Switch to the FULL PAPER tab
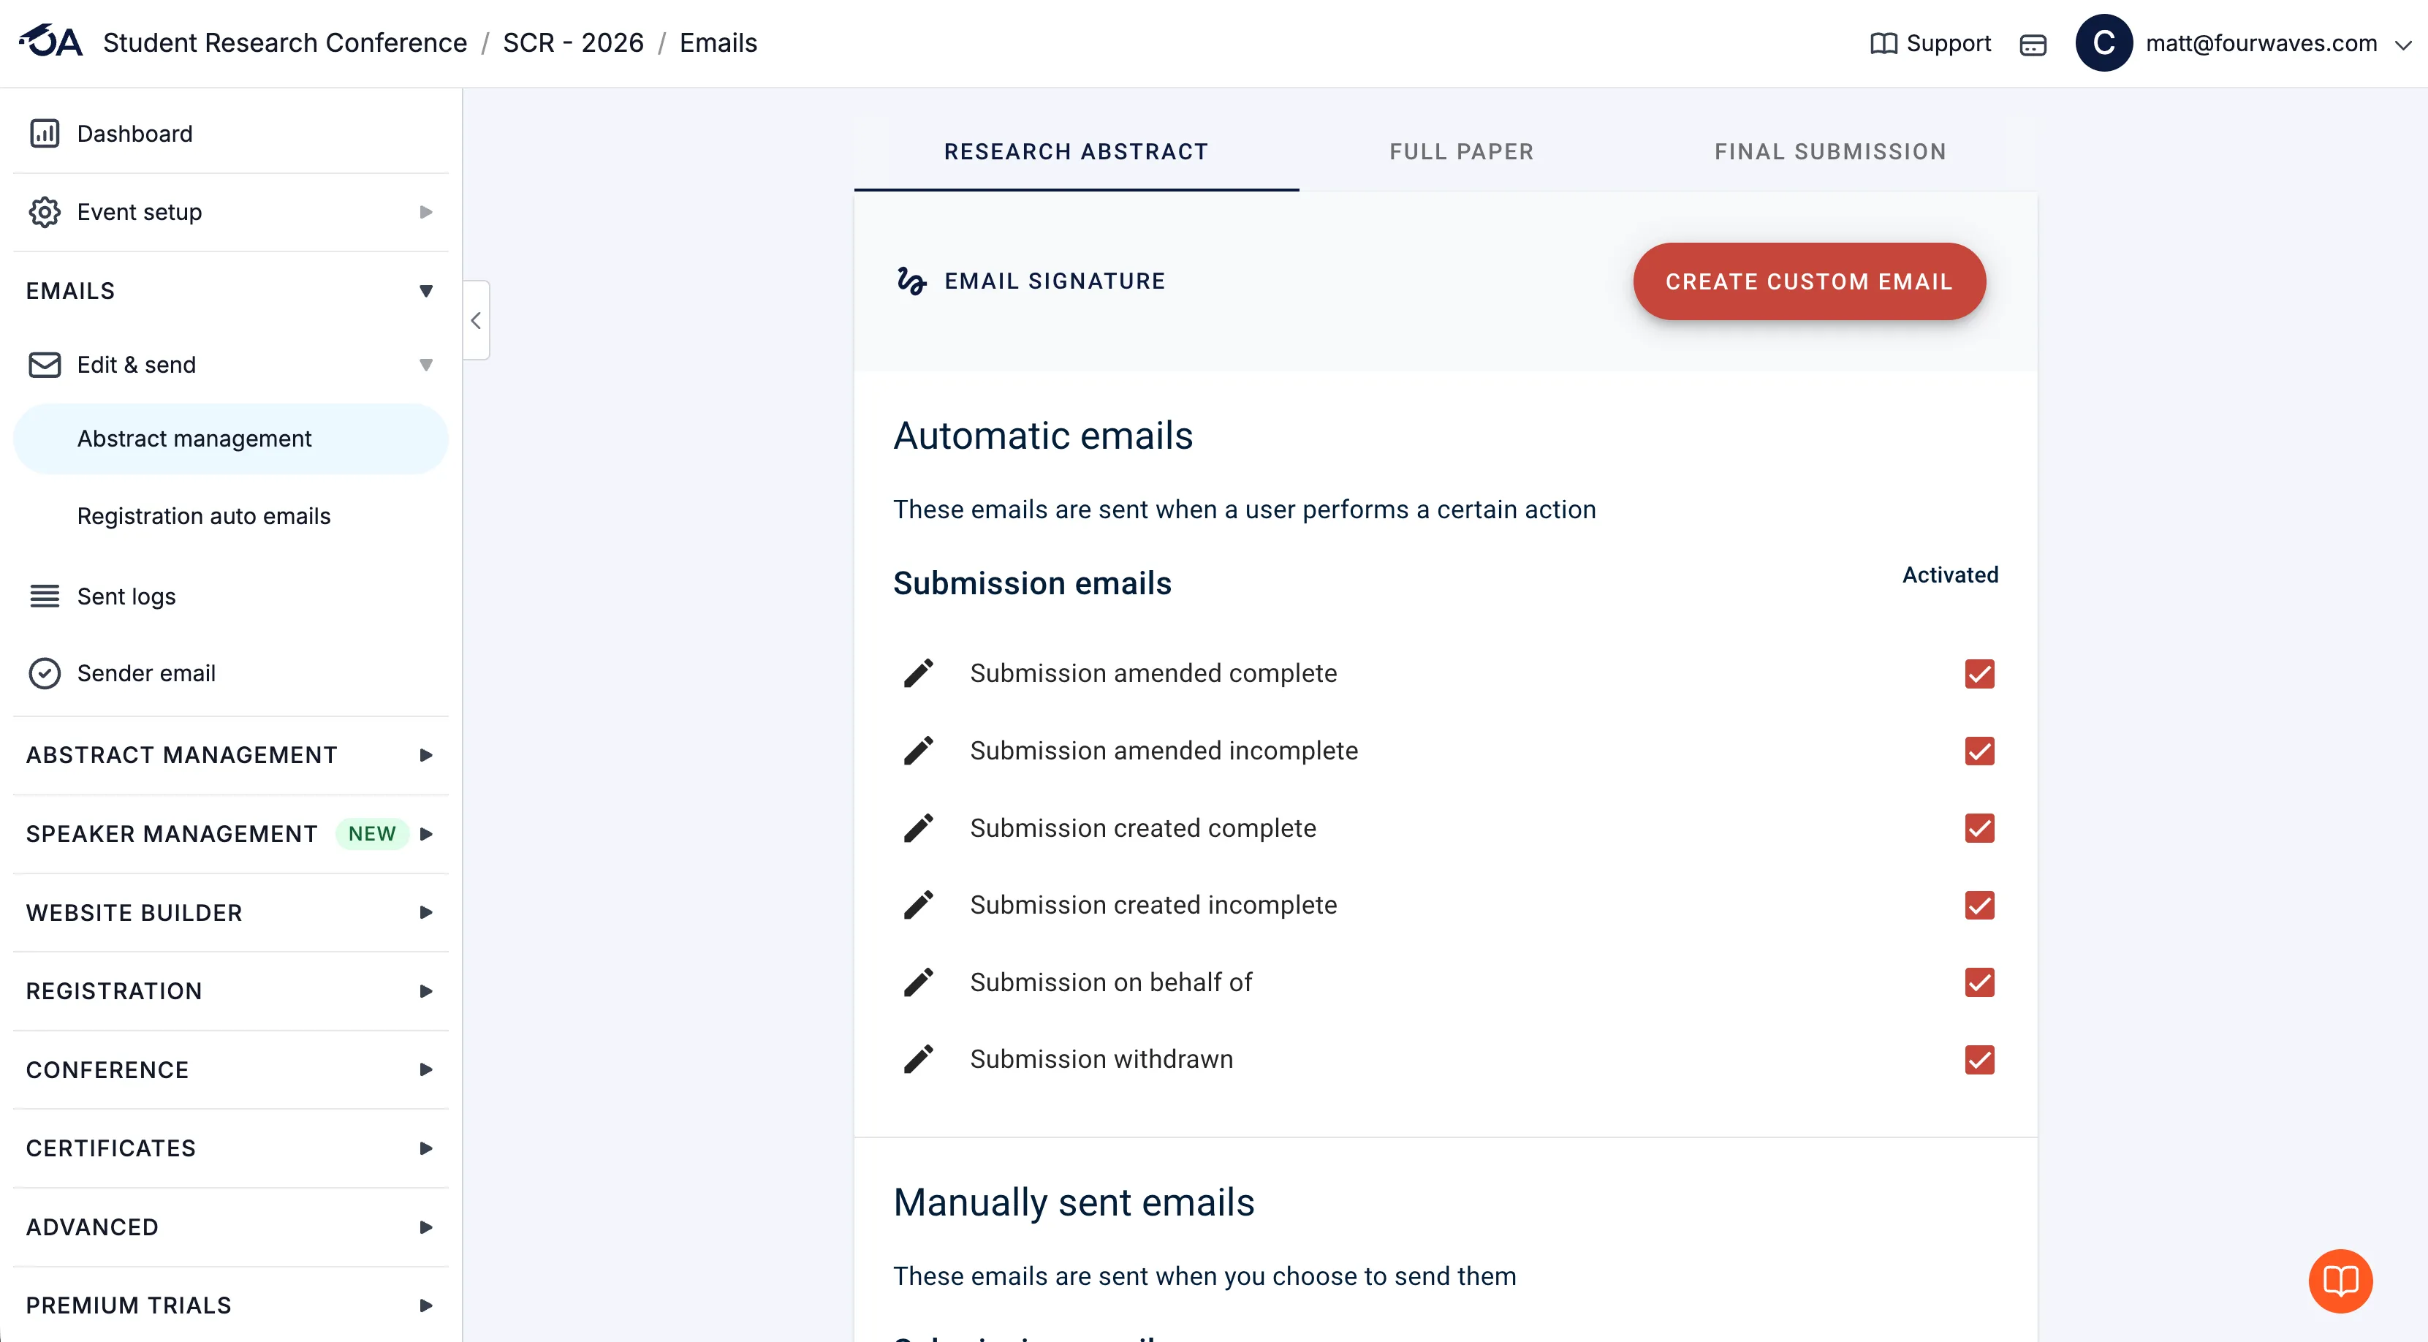The height and width of the screenshot is (1342, 2428). point(1462,152)
